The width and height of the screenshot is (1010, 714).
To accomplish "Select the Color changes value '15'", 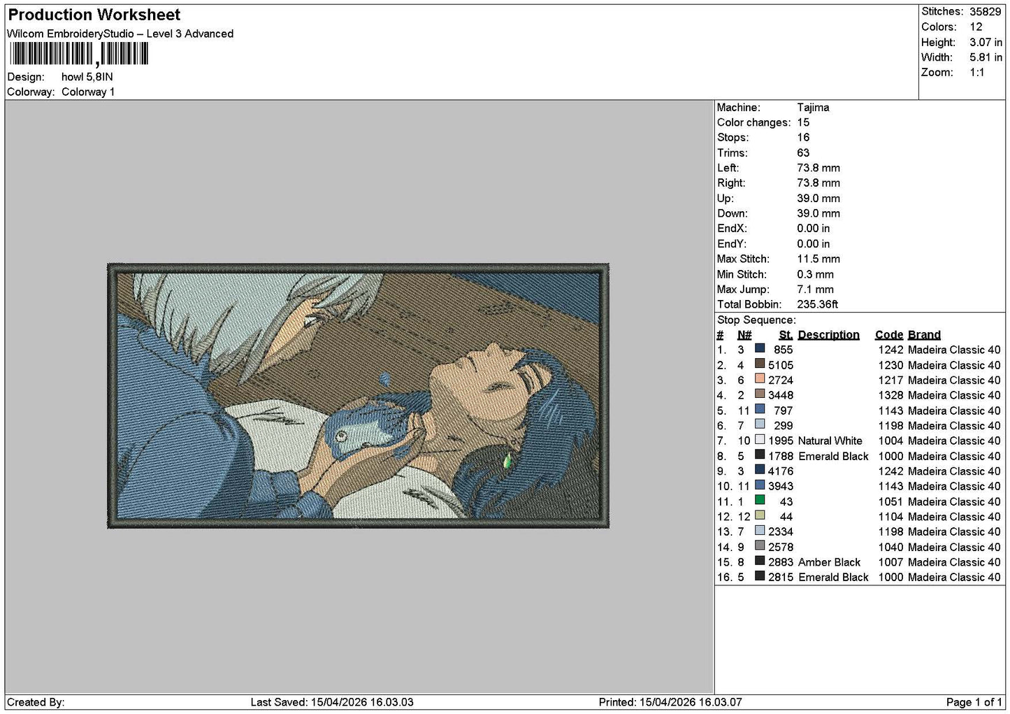I will [x=803, y=122].
